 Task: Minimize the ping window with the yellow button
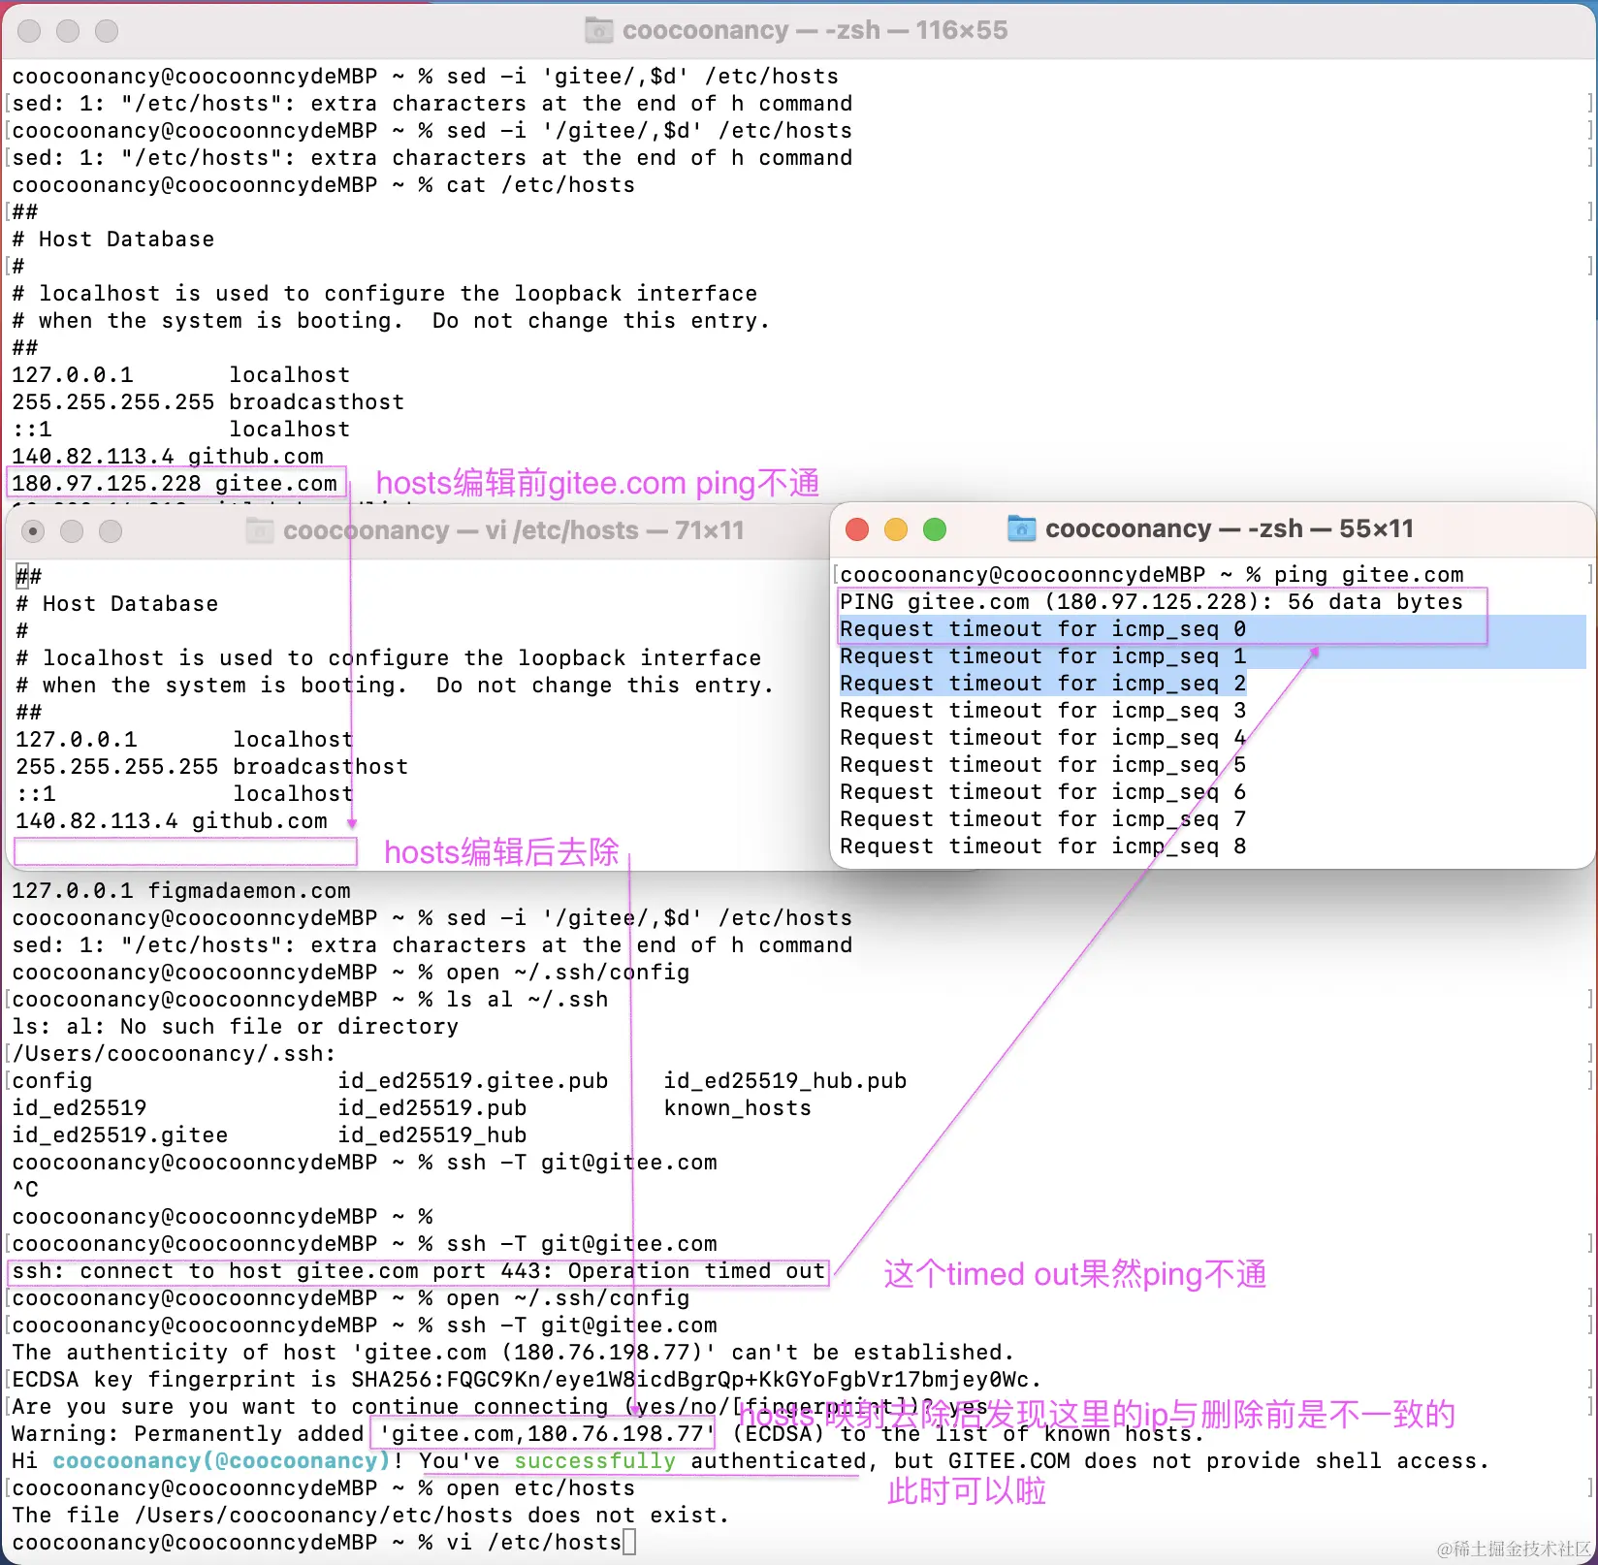pyautogui.click(x=896, y=529)
